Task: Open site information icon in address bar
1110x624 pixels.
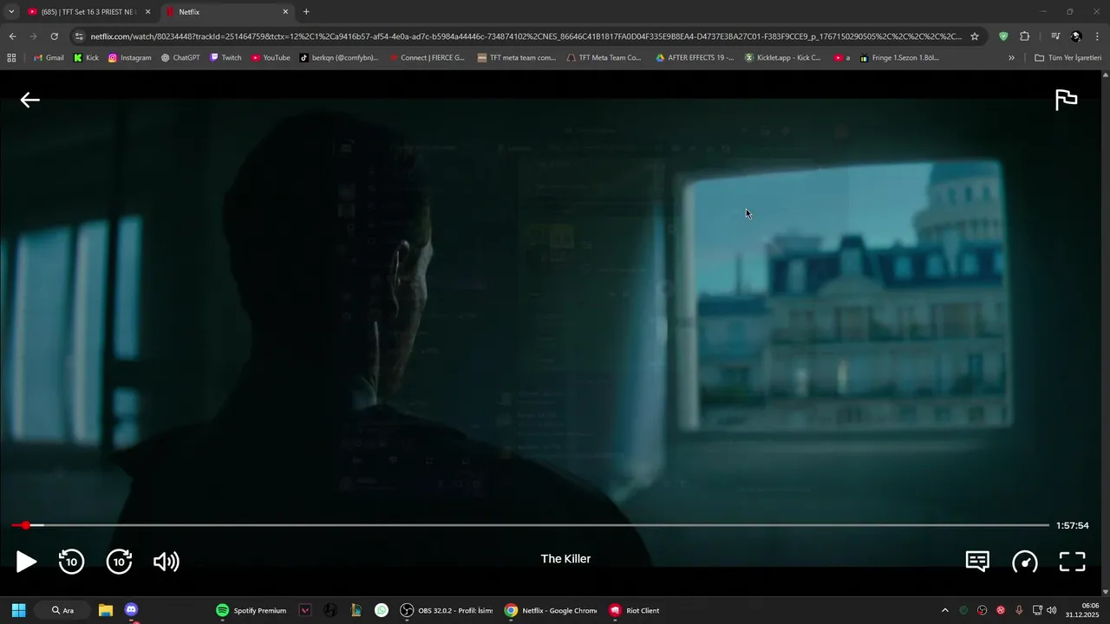Action: click(x=79, y=36)
